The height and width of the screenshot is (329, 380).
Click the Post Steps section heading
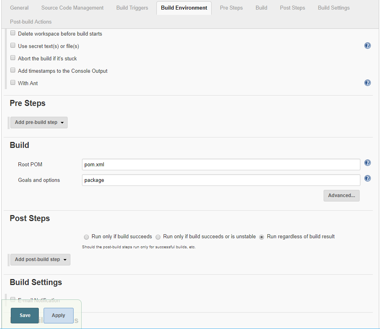point(30,218)
